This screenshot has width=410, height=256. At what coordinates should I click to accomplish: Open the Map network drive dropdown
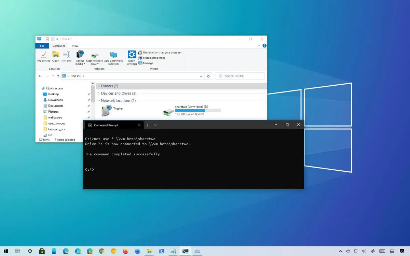[95, 58]
